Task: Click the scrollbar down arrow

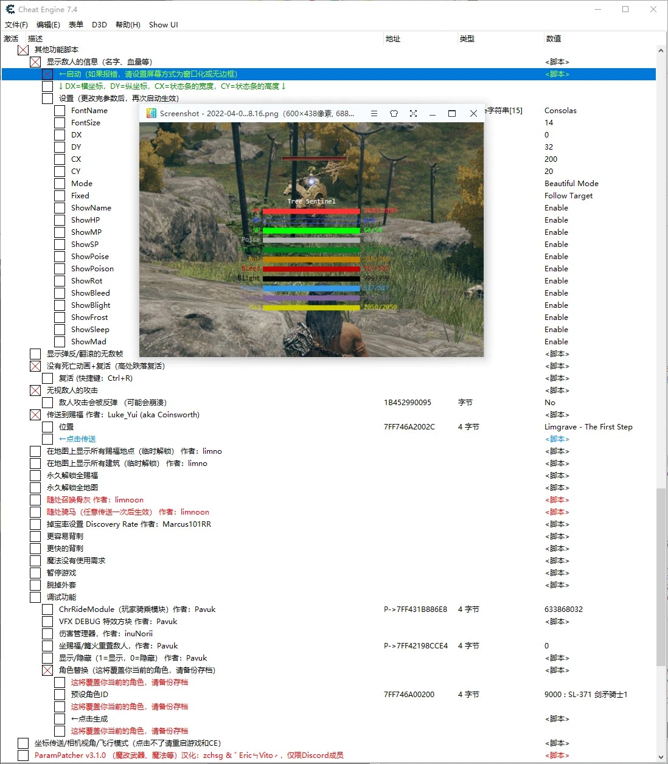Action: (661, 757)
